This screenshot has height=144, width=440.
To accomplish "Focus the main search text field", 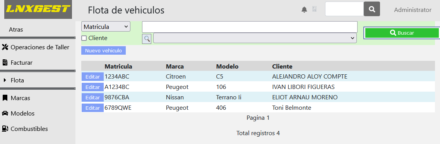I will click(x=250, y=27).
